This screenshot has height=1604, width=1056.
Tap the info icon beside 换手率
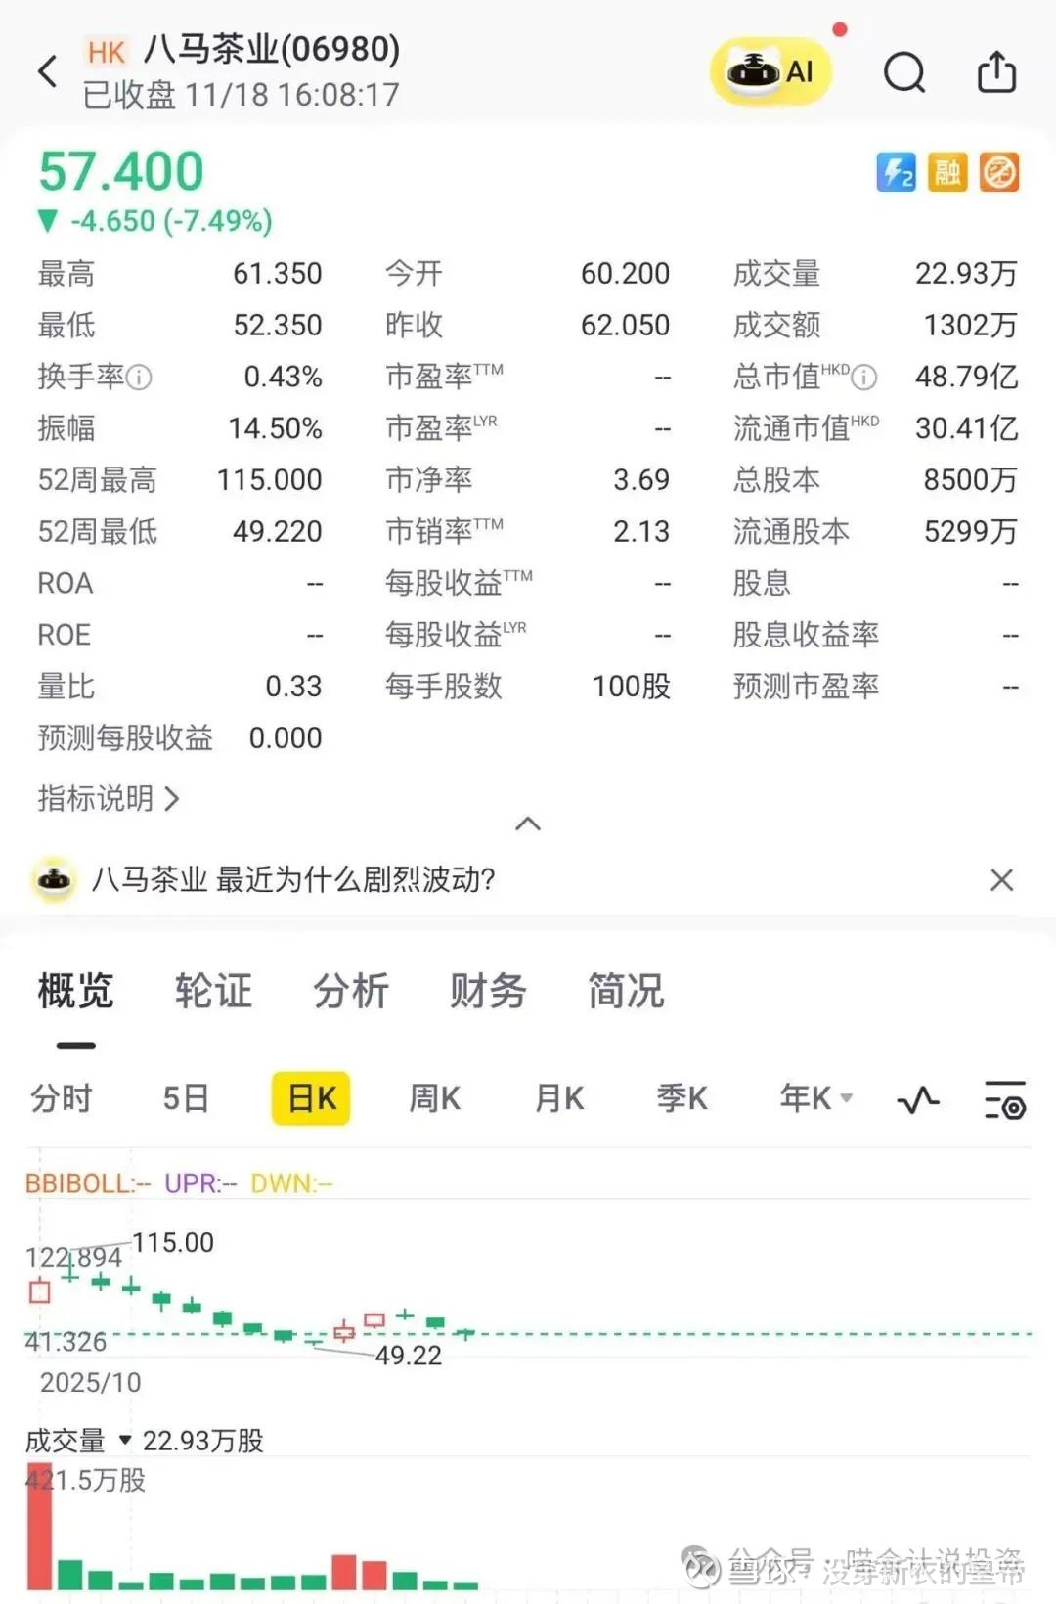[140, 378]
